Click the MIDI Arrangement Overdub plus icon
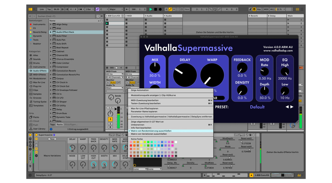This screenshot has height=183, width=332. click(x=166, y=9)
